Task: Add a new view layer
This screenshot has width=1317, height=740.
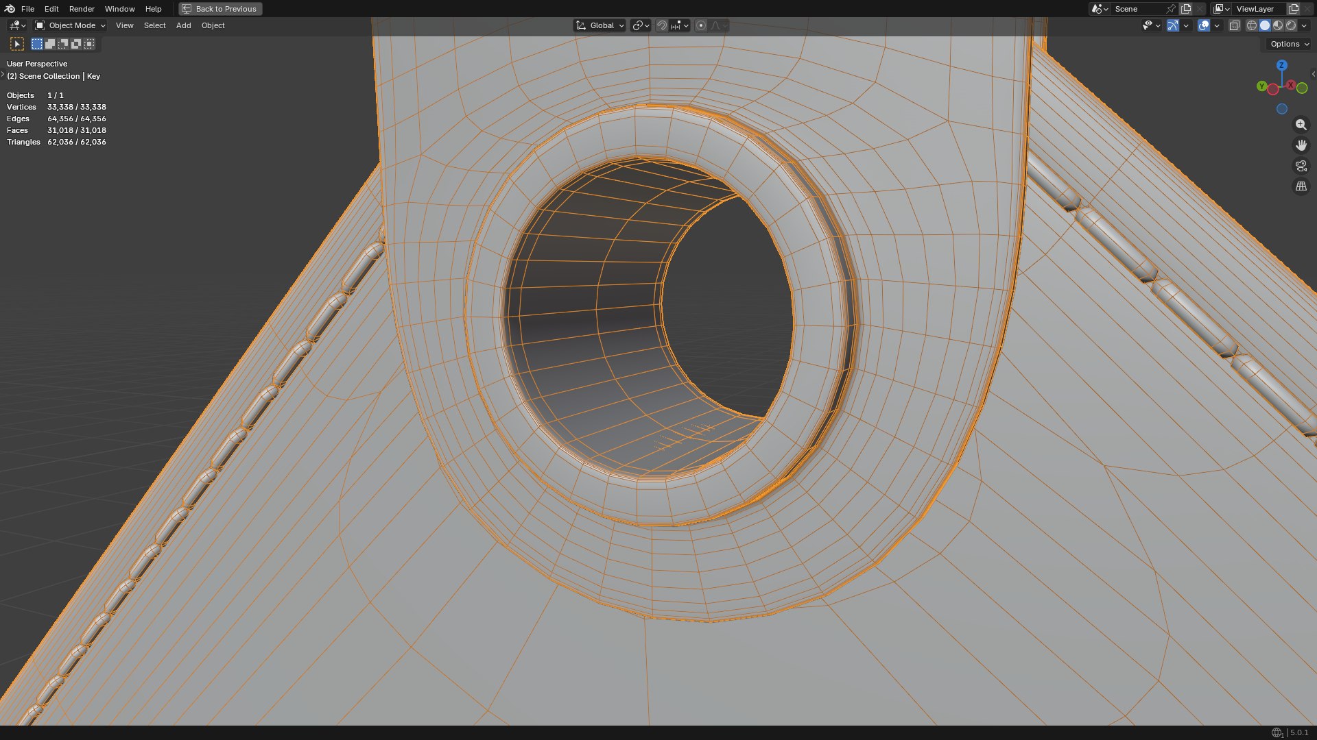Action: point(1294,9)
